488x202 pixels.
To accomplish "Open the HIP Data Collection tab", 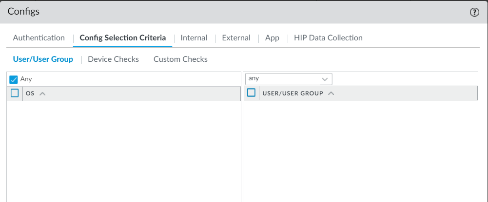I will click(x=328, y=37).
